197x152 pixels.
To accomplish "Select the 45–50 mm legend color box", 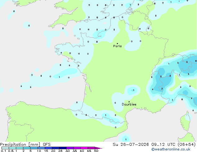I will 91,148.
